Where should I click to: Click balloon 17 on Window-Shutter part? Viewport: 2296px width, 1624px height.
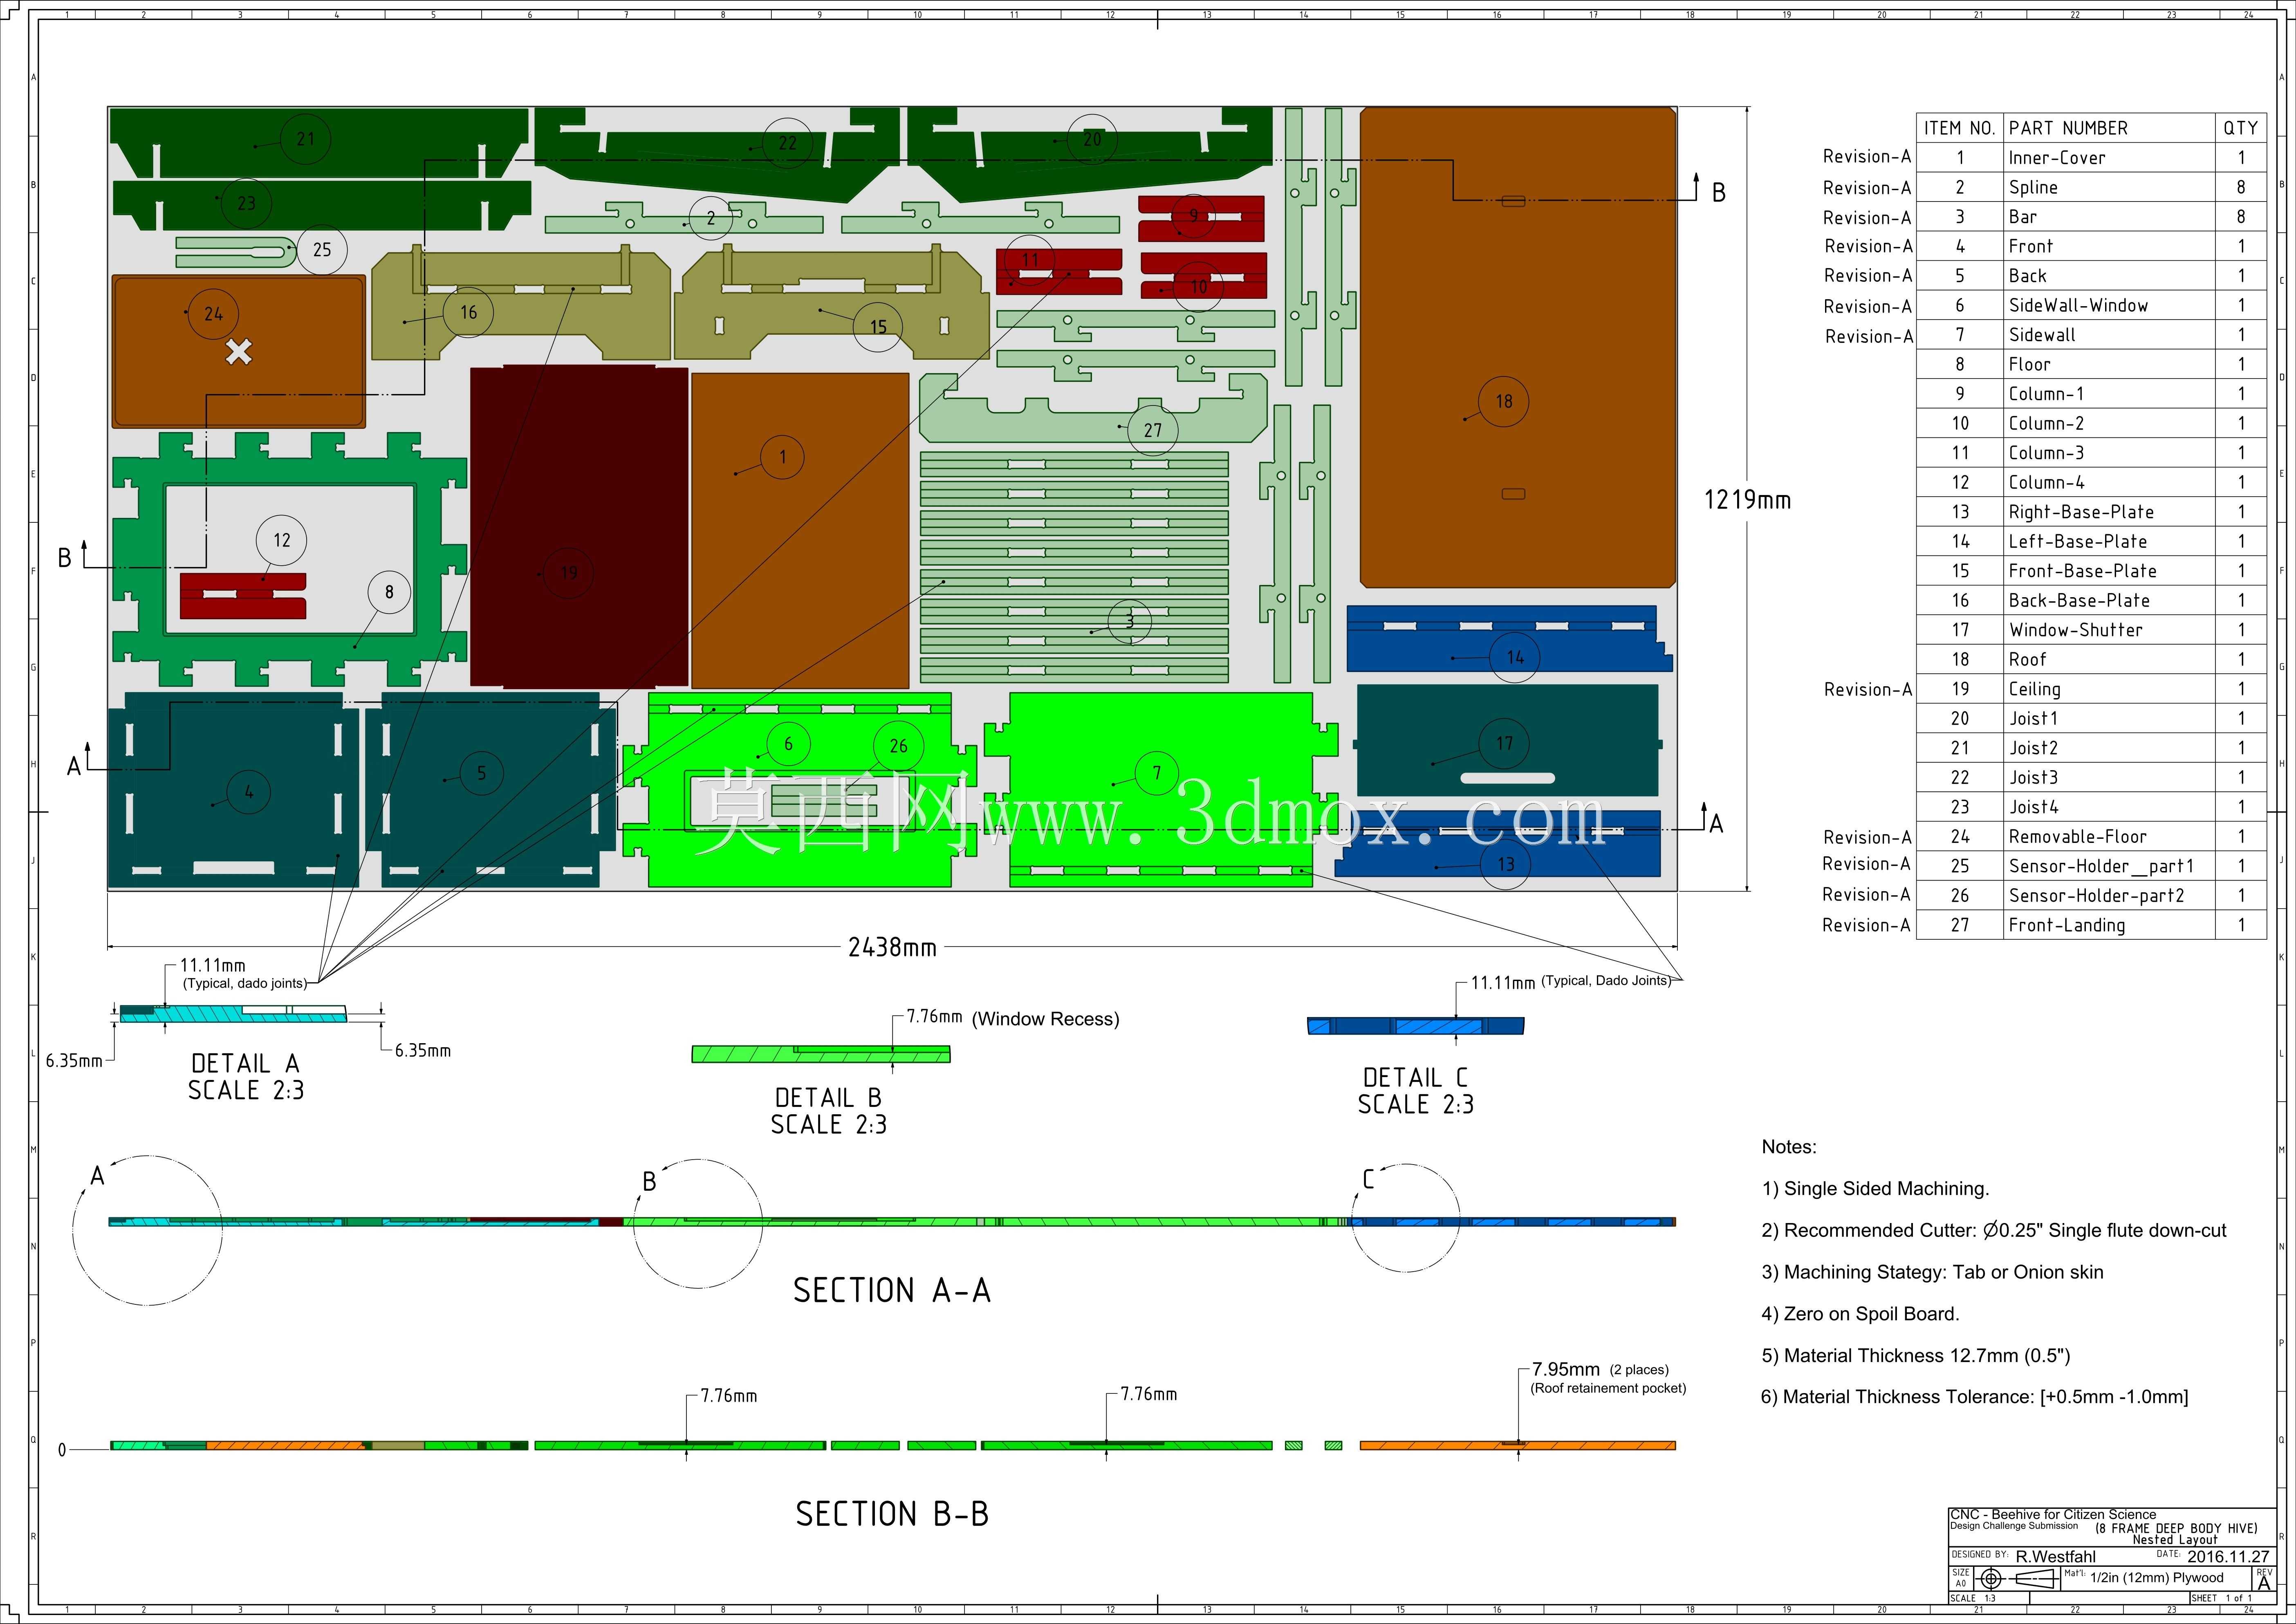pyautogui.click(x=1504, y=743)
